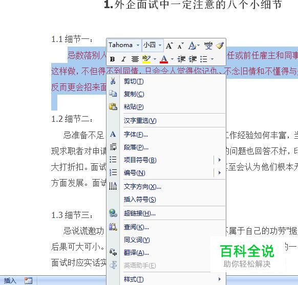Apply the yellow text highlight color
Screen dimensions: 298x285
pos(146,59)
